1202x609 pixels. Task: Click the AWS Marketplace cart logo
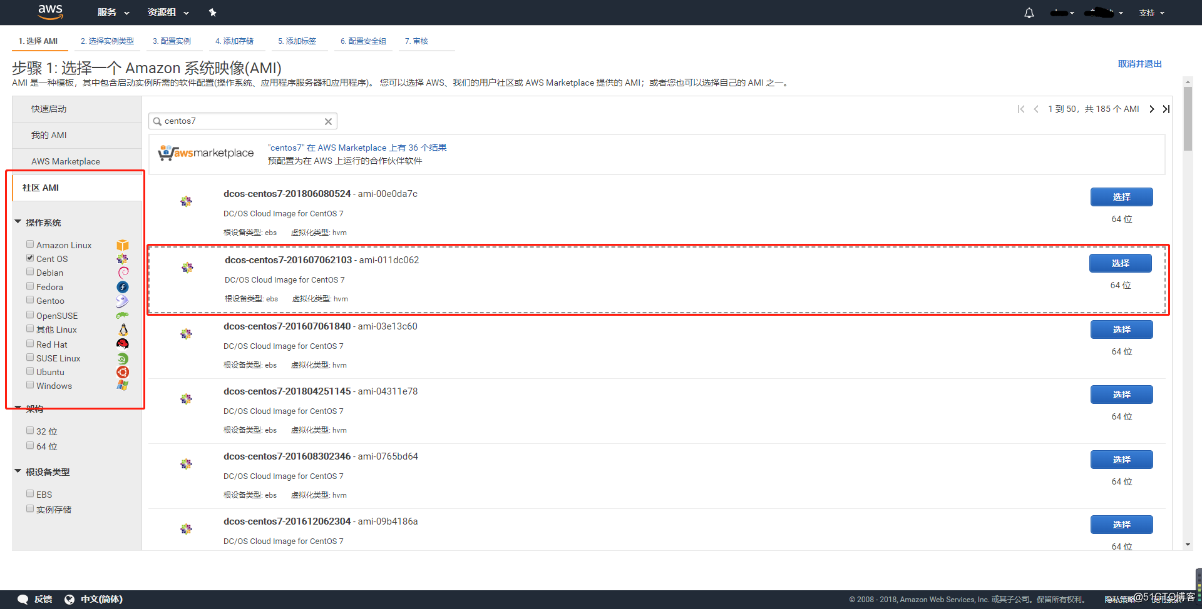[206, 153]
